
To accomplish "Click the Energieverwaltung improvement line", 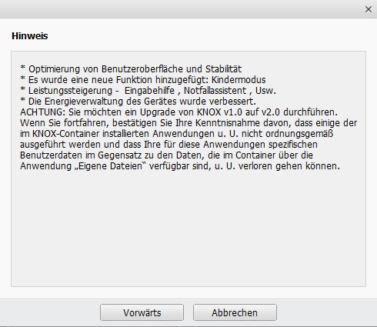I will 138,102.
